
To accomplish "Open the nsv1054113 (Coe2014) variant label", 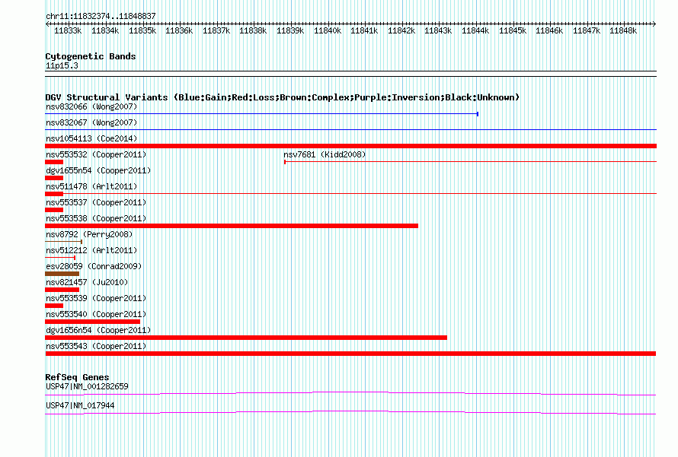I will pos(91,138).
